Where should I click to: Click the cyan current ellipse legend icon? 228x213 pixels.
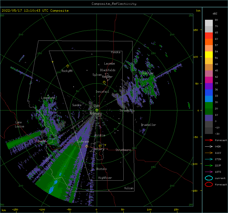click(209, 178)
